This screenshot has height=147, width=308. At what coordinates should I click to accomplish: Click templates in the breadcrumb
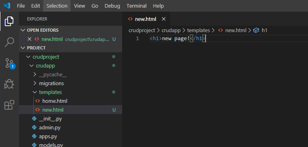(x=199, y=31)
